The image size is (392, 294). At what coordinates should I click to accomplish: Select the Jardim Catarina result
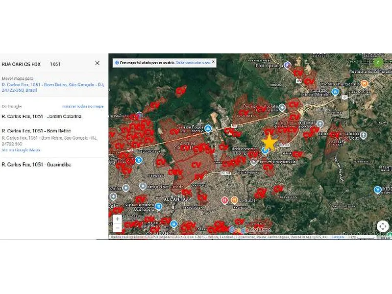[x=42, y=117]
